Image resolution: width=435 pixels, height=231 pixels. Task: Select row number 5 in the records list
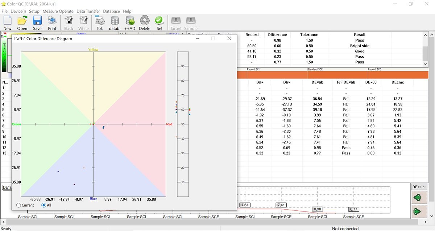3,110
